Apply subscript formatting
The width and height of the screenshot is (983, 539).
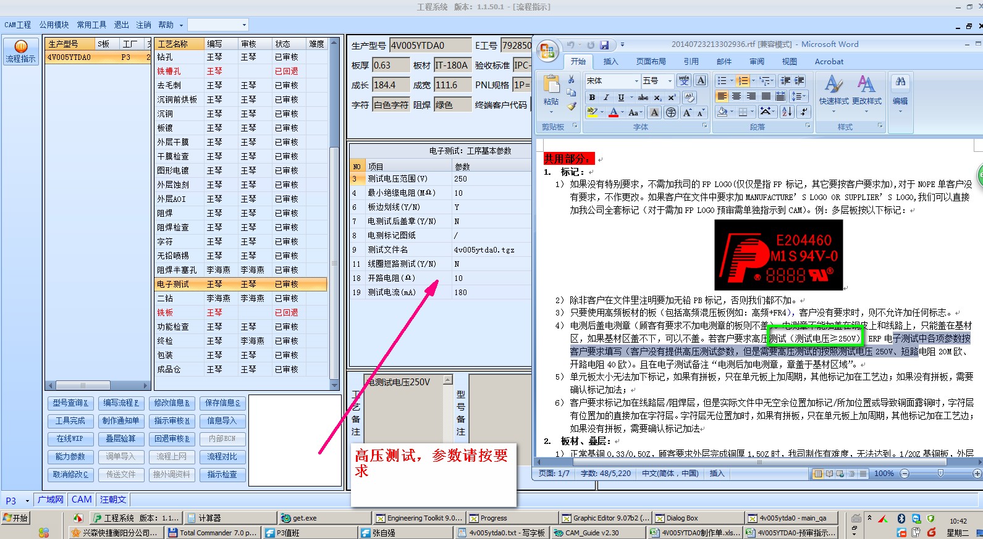(x=657, y=98)
